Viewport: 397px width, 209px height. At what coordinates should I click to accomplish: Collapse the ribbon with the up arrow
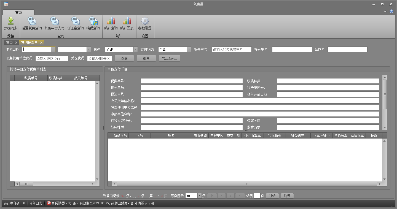point(385,11)
